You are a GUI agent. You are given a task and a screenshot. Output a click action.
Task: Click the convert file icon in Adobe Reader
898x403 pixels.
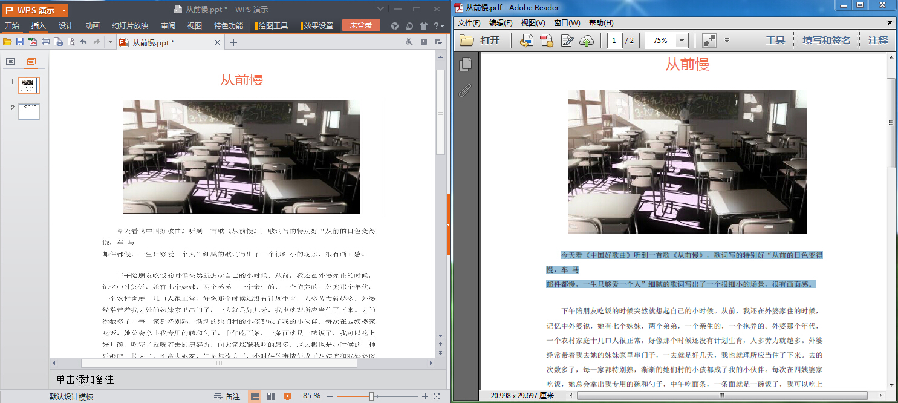pyautogui.click(x=527, y=41)
